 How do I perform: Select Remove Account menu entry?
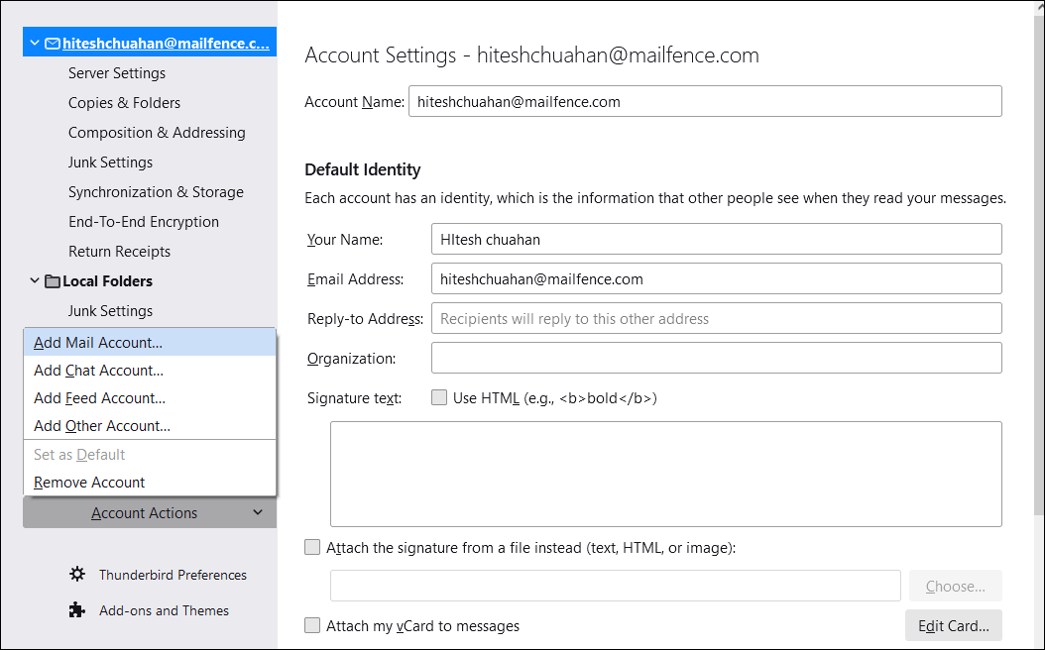150,483
